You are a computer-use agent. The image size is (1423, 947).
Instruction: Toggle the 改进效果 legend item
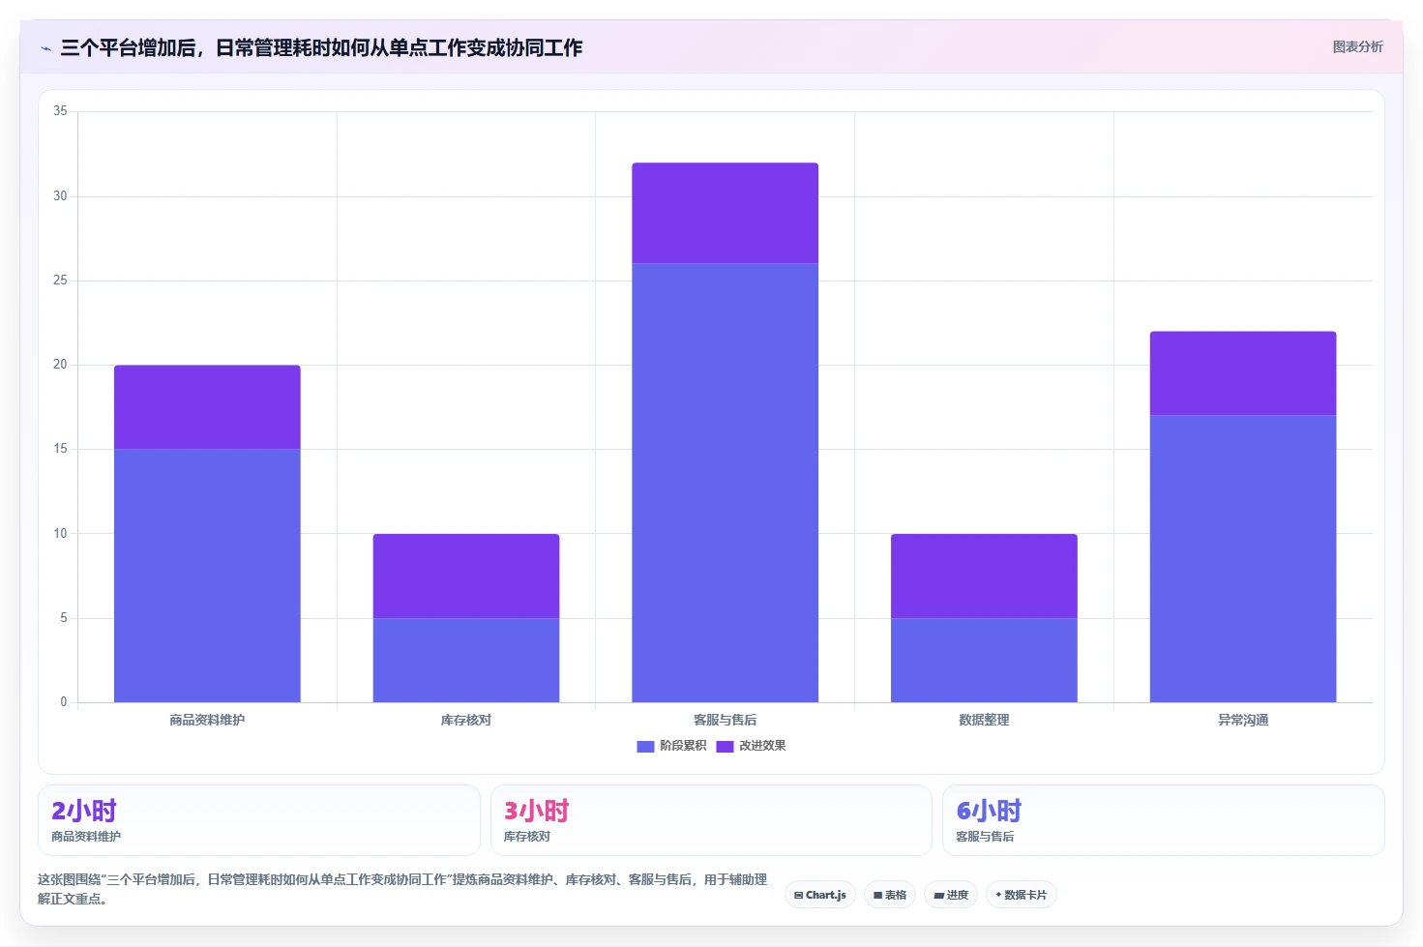[751, 746]
